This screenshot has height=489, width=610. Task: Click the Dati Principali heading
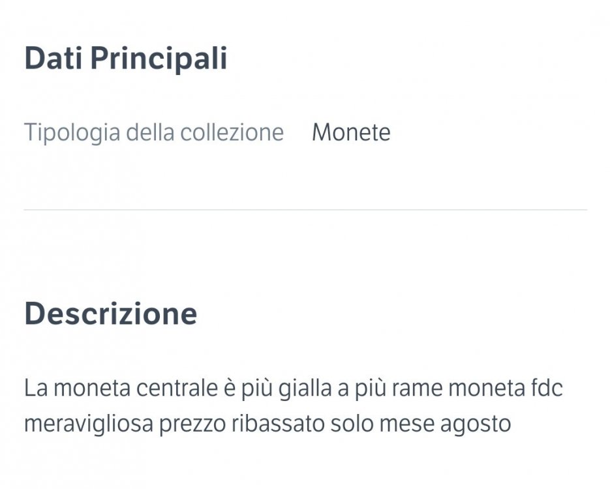coord(126,59)
